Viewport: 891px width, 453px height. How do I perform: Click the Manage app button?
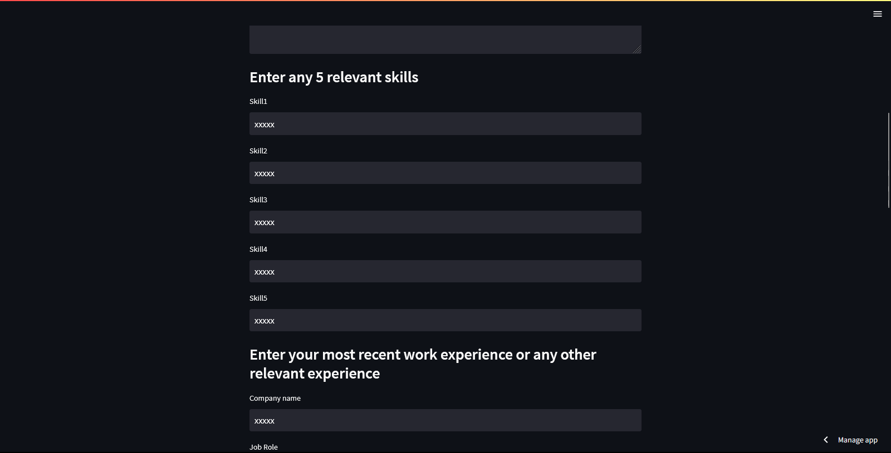pos(857,440)
